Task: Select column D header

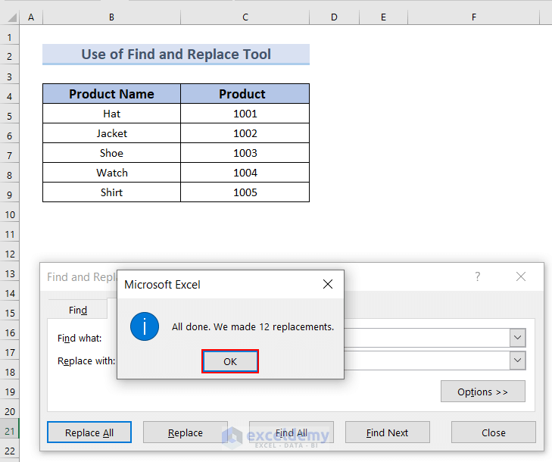Action: 334,17
